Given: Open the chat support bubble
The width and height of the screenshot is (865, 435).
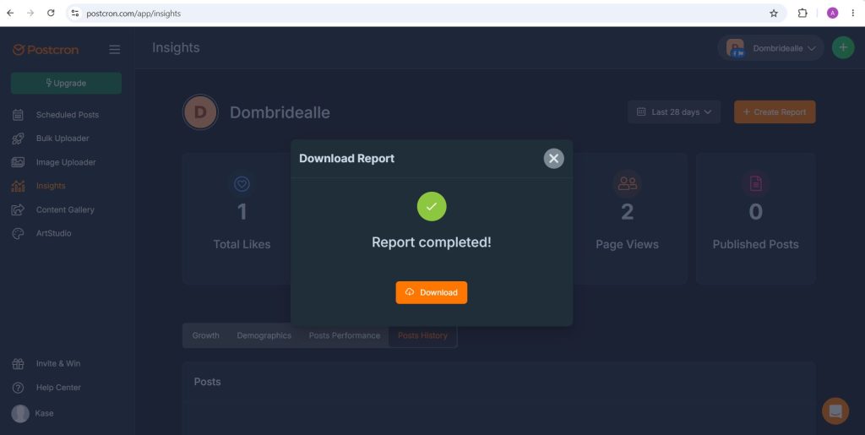Looking at the screenshot, I should pyautogui.click(x=835, y=411).
